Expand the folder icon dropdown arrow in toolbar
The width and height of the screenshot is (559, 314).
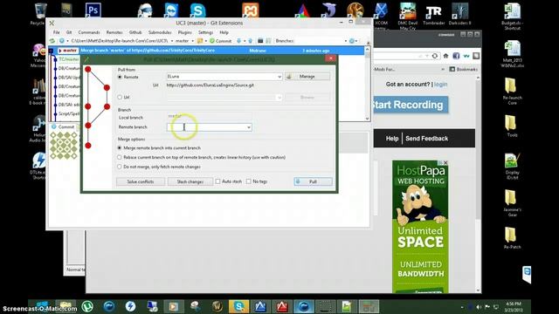(x=206, y=41)
